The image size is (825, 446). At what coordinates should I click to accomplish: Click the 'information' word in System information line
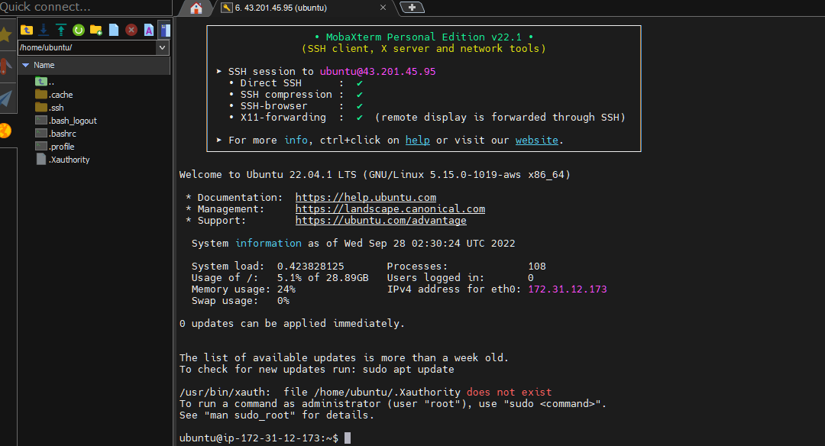[x=268, y=243]
